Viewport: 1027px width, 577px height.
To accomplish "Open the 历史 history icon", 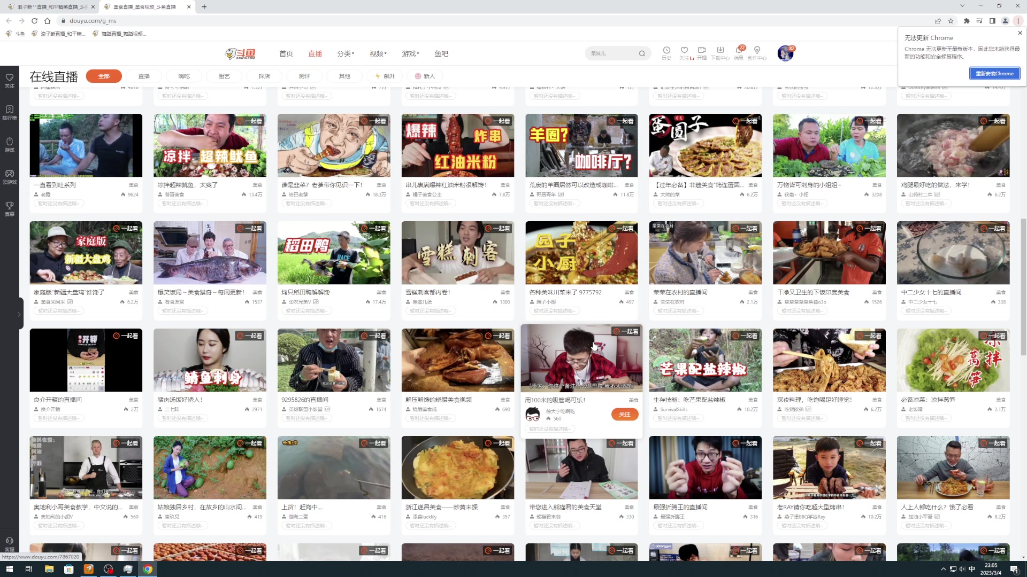I will pyautogui.click(x=666, y=53).
